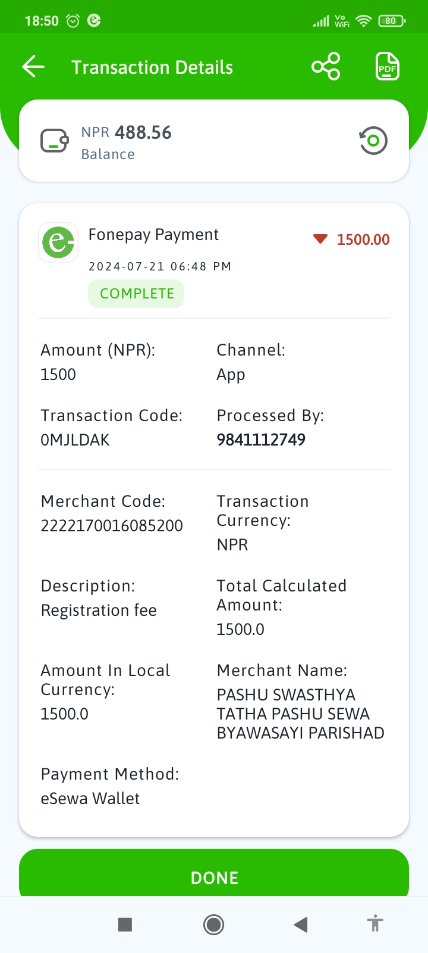Tap the Android recent apps square button

(125, 924)
